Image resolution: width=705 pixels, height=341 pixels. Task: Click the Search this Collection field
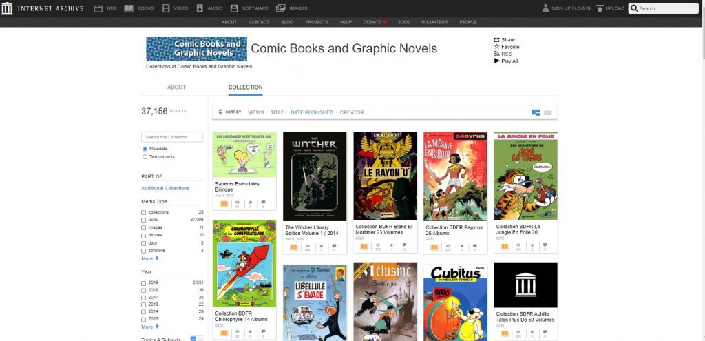click(172, 137)
